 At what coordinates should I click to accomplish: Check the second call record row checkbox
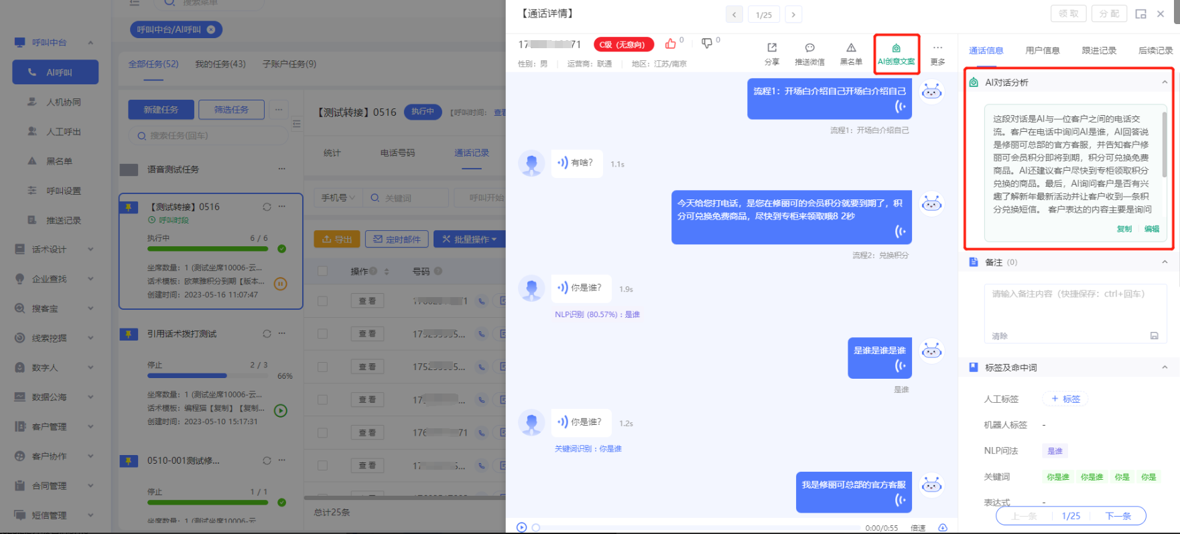point(323,334)
